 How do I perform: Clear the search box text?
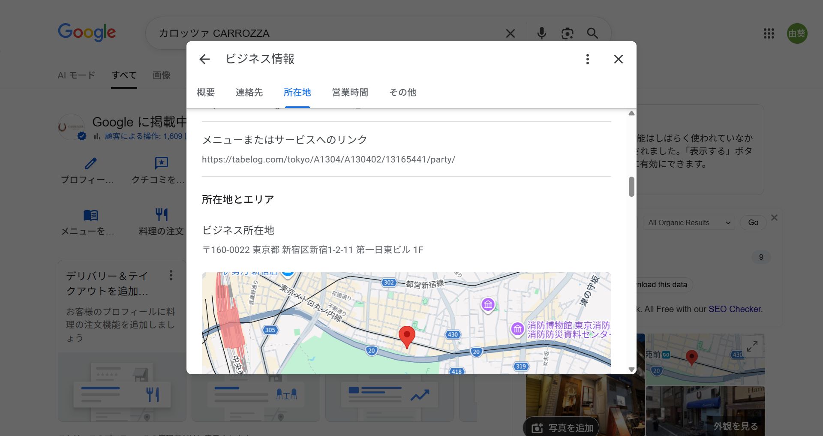click(x=510, y=33)
